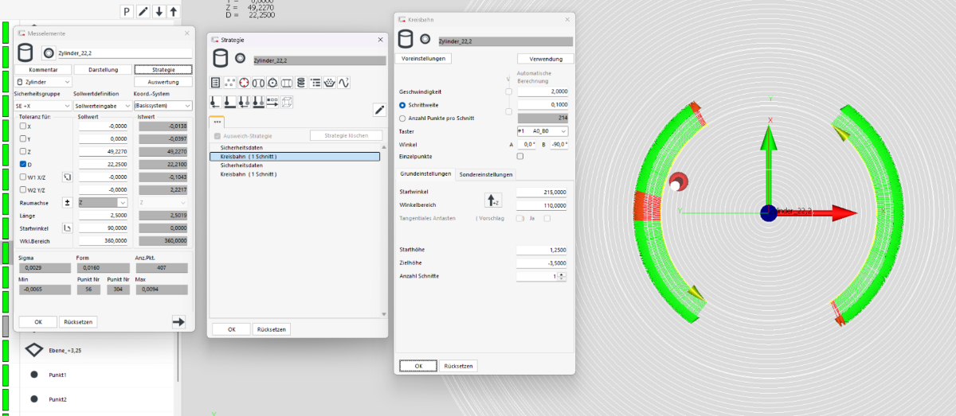The width and height of the screenshot is (956, 416).
Task: Toggle the Einzelpunkte checkbox
Action: 520,157
